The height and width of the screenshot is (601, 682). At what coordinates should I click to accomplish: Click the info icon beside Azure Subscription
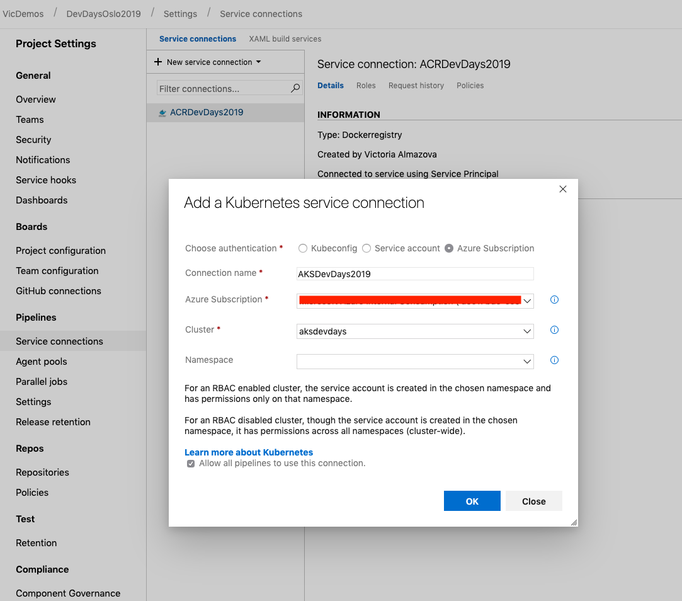click(554, 300)
